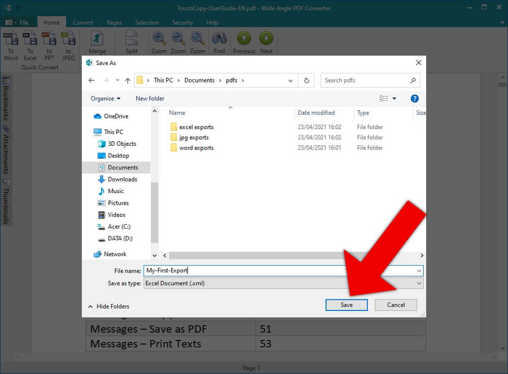
Task: Click the To PPT convert icon
Action: coord(49,39)
